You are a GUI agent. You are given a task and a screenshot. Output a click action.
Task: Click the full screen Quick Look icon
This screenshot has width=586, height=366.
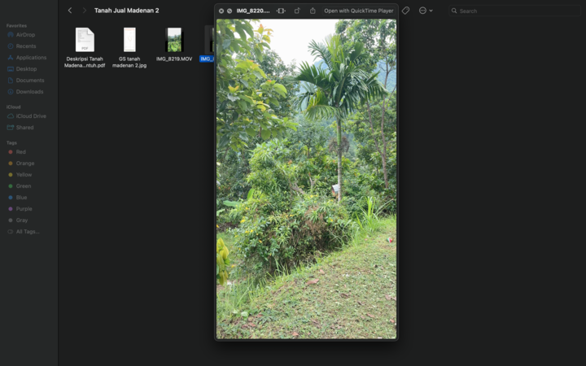[230, 11]
